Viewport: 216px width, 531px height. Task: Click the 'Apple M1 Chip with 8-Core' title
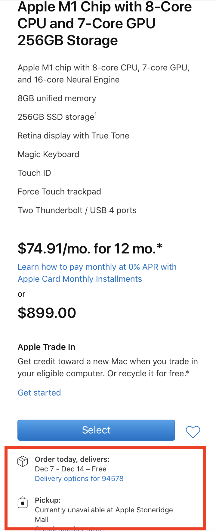coord(105,7)
